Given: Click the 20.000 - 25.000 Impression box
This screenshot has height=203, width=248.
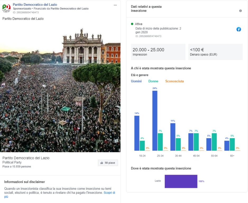Looking at the screenshot, I should coord(158,52).
